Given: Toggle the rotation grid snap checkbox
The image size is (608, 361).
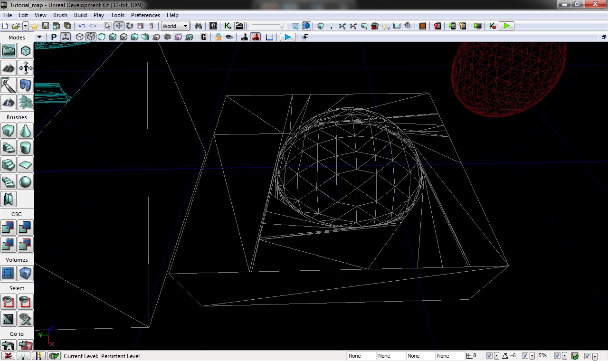Looking at the screenshot, I should pos(525,356).
